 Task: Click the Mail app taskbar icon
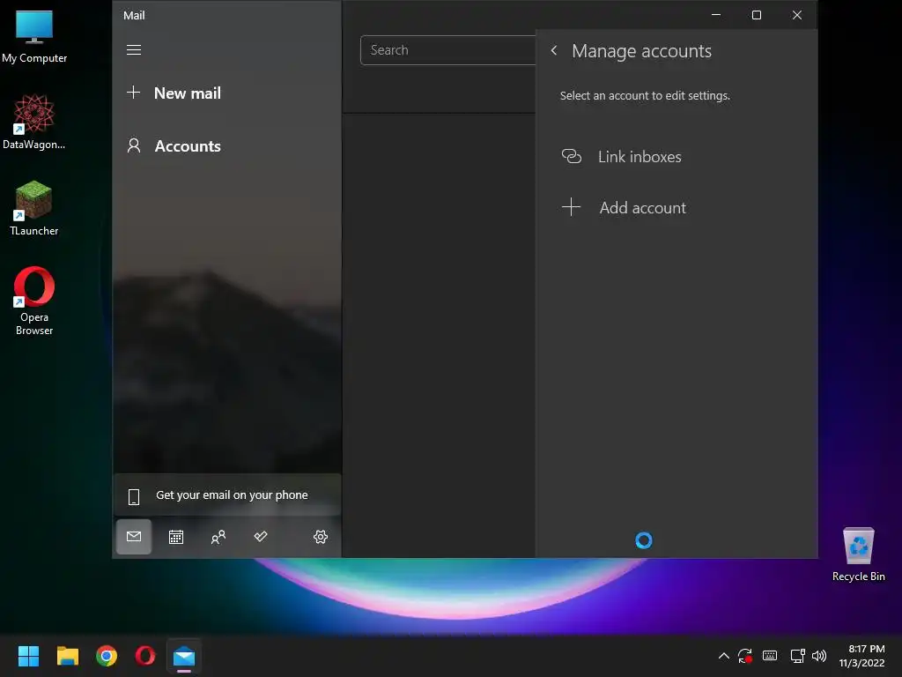coord(184,656)
